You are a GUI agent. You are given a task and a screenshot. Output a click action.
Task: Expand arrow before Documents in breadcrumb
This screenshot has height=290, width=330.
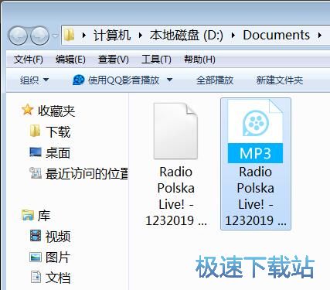(x=233, y=36)
